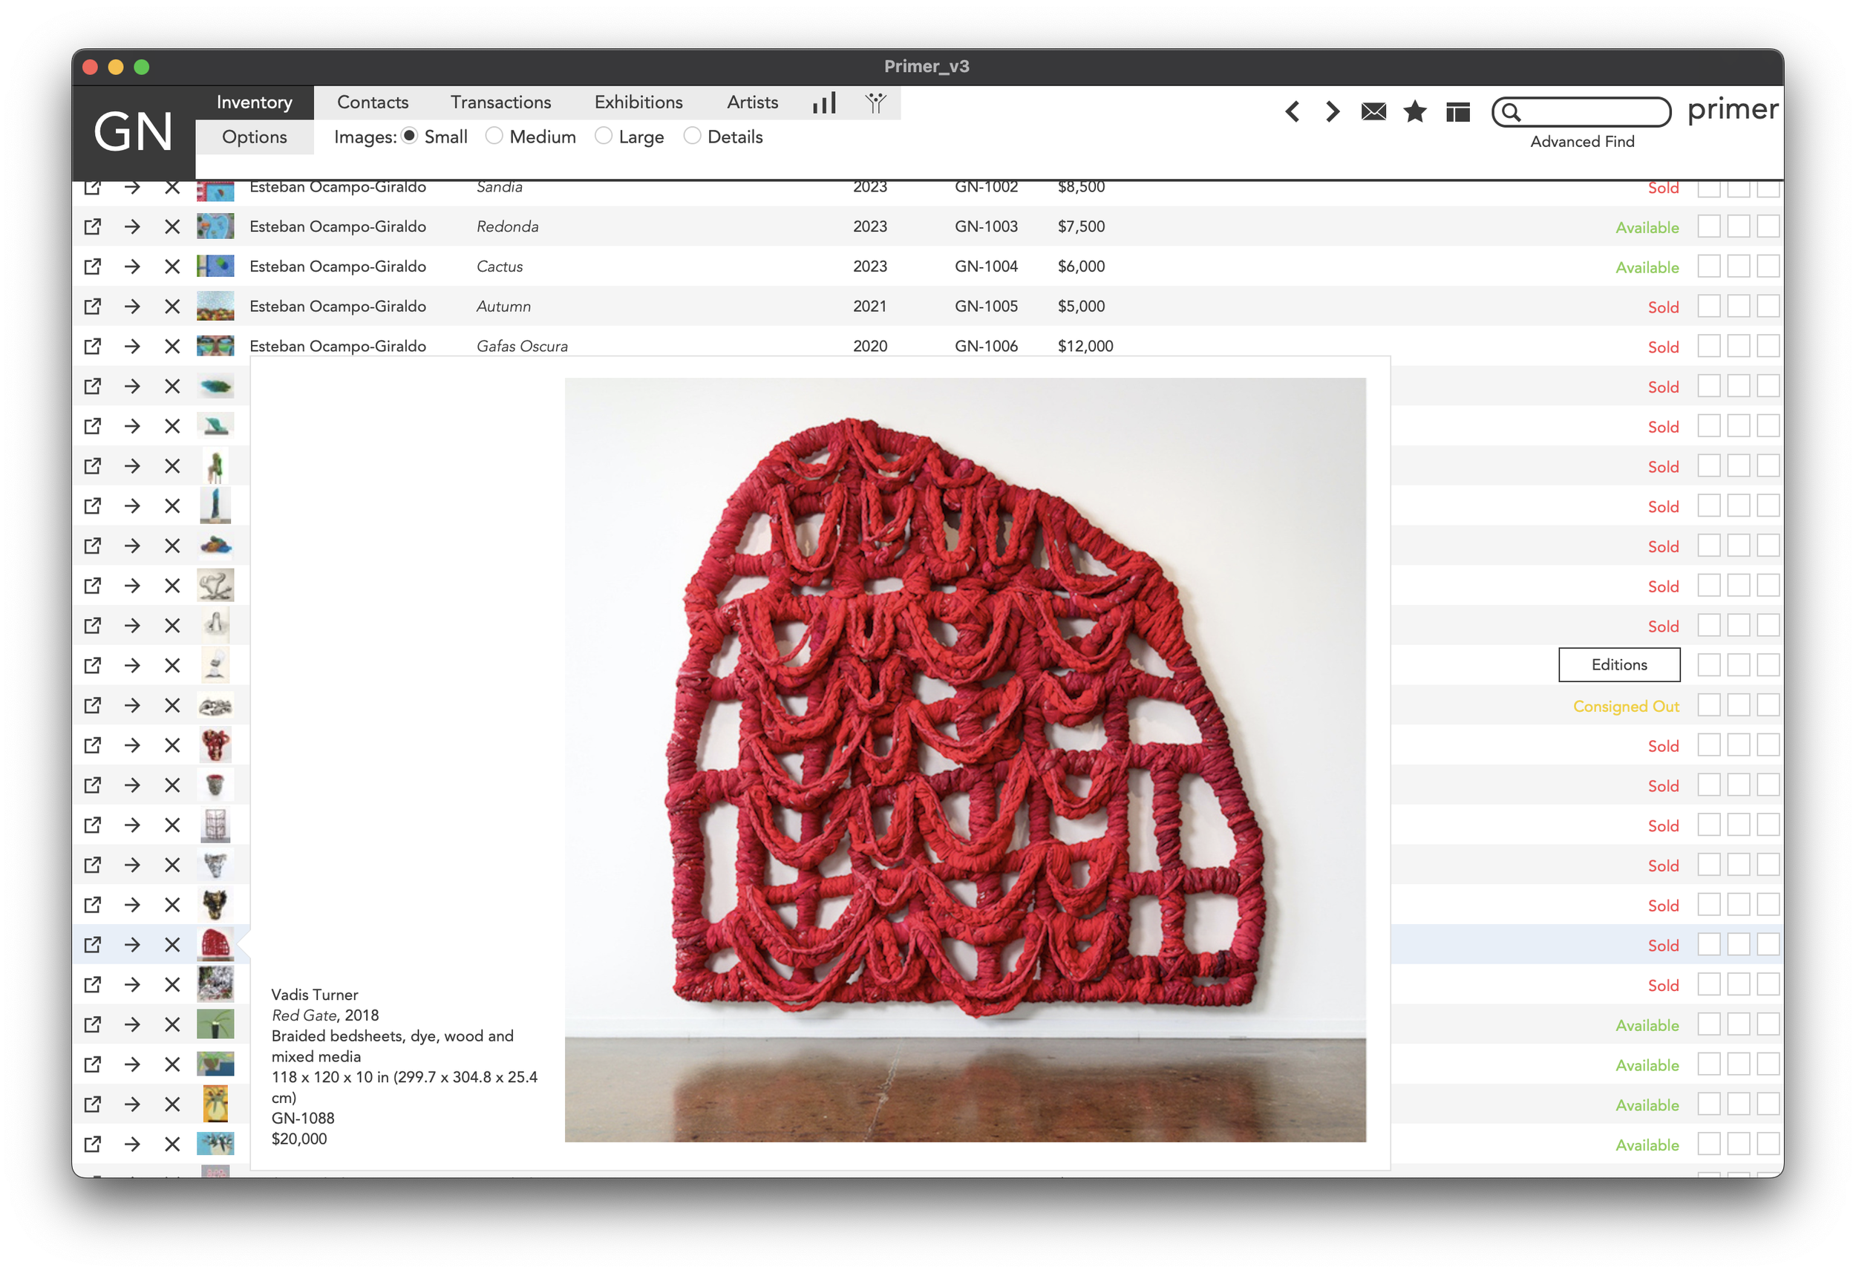This screenshot has width=1856, height=1273.
Task: Delete the Cactus row with X
Action: point(172,266)
